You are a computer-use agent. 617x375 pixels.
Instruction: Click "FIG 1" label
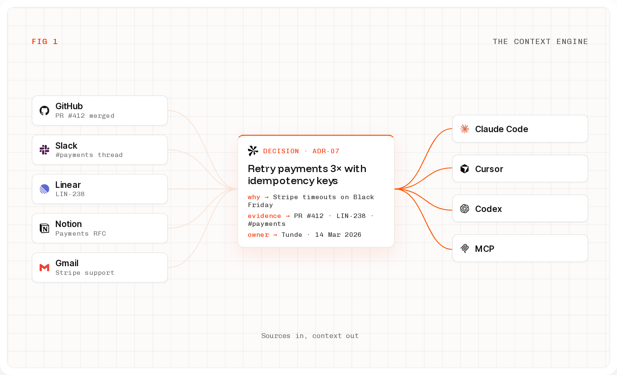click(45, 42)
